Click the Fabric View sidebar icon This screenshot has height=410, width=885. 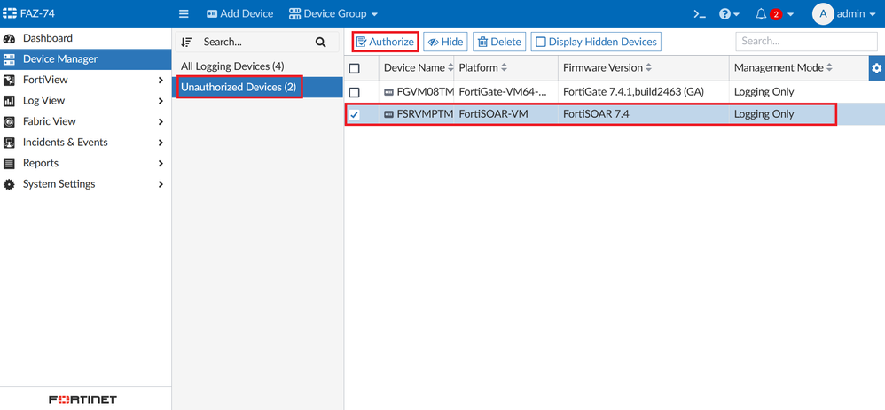tap(9, 122)
